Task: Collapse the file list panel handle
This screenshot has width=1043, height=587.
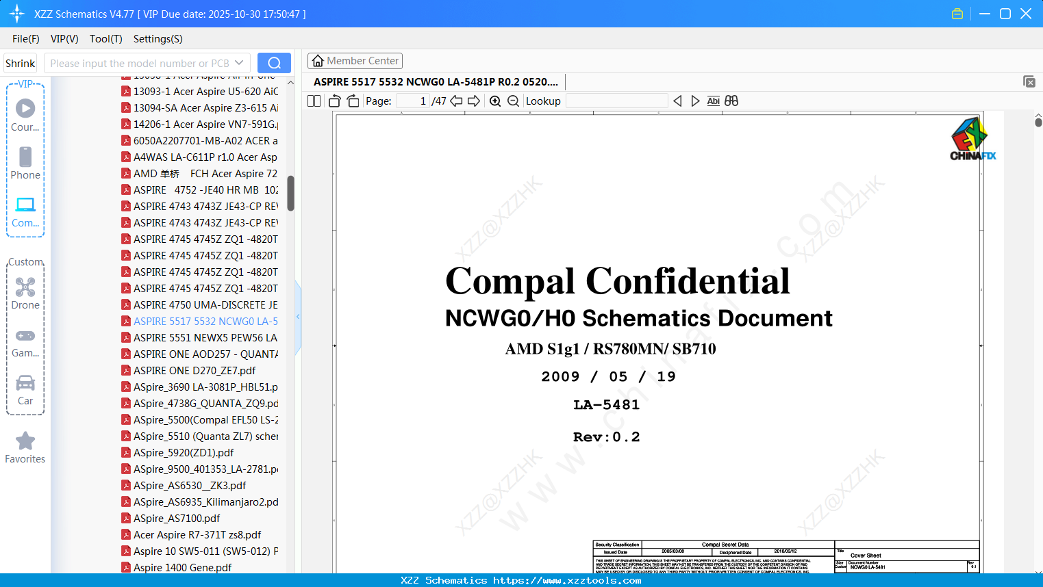Action: [x=298, y=317]
